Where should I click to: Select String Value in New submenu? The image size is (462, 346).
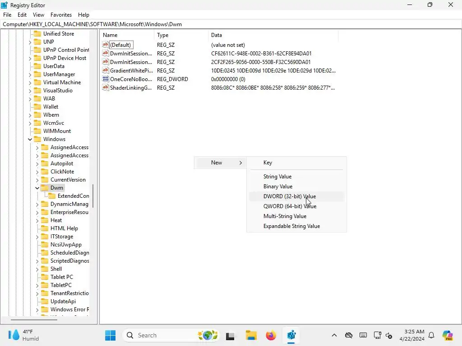click(x=296, y=177)
